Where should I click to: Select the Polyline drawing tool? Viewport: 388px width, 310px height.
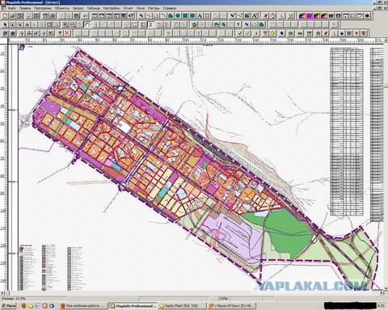156,16
